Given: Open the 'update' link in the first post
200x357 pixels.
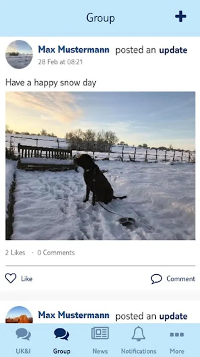Looking at the screenshot, I should tap(173, 50).
